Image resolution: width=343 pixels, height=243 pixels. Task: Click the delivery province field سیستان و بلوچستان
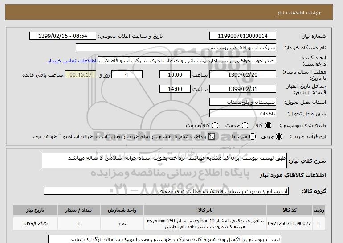(243, 102)
